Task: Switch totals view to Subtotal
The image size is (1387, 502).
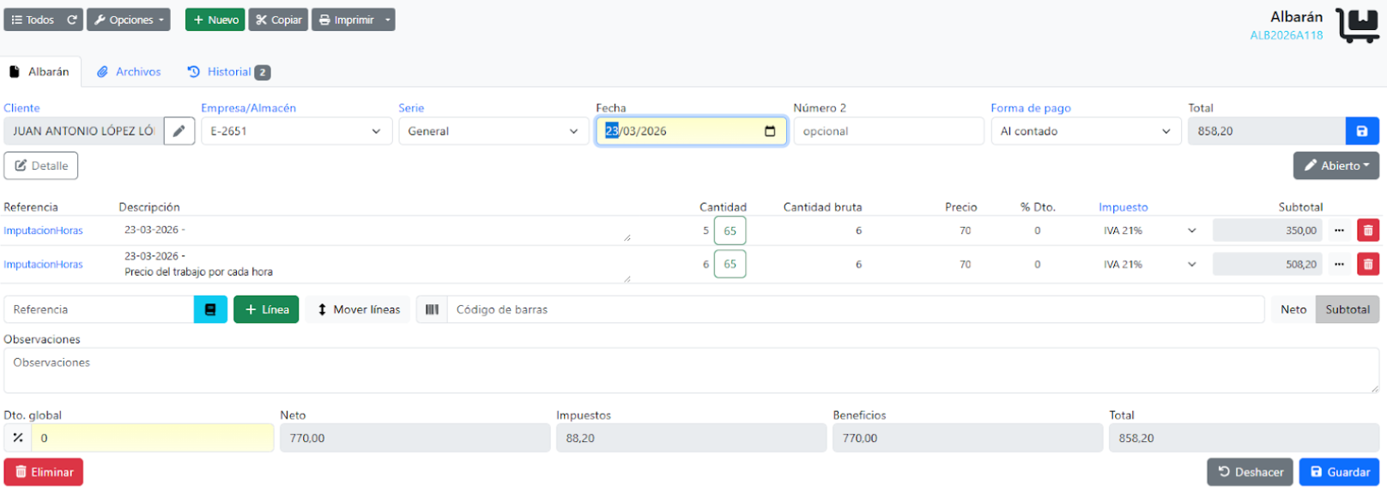Action: (x=1347, y=309)
